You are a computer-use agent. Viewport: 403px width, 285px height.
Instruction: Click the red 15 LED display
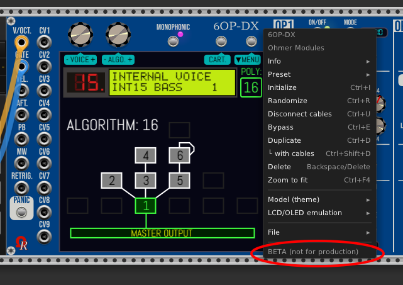[x=86, y=82]
